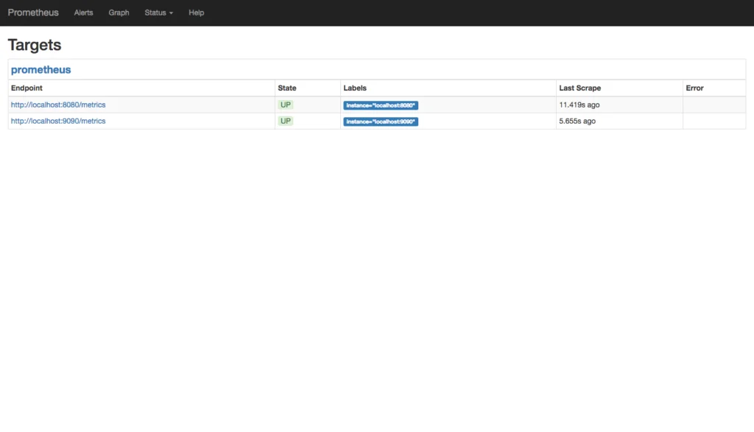Click the Targets page heading
The height and width of the screenshot is (432, 754).
pyautogui.click(x=35, y=45)
